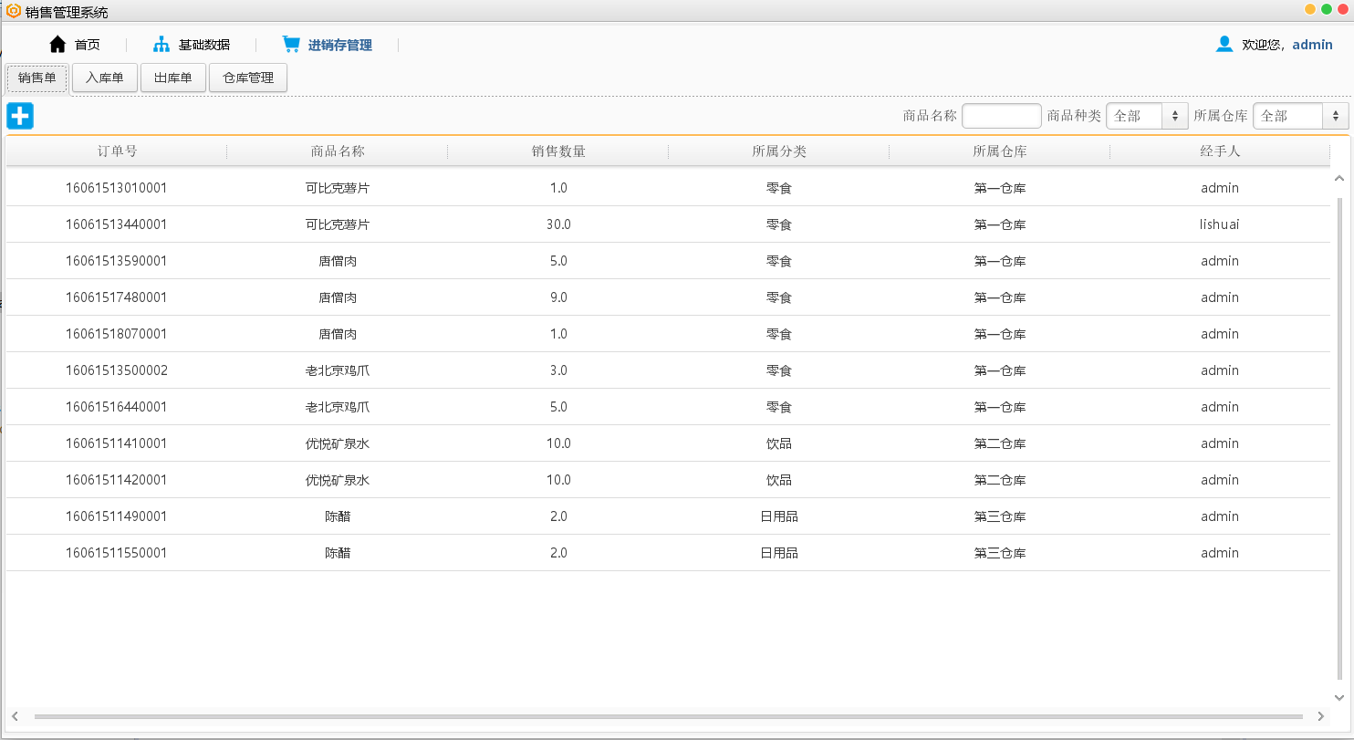Click the 订单号 column header
This screenshot has width=1354, height=740.
pos(117,151)
